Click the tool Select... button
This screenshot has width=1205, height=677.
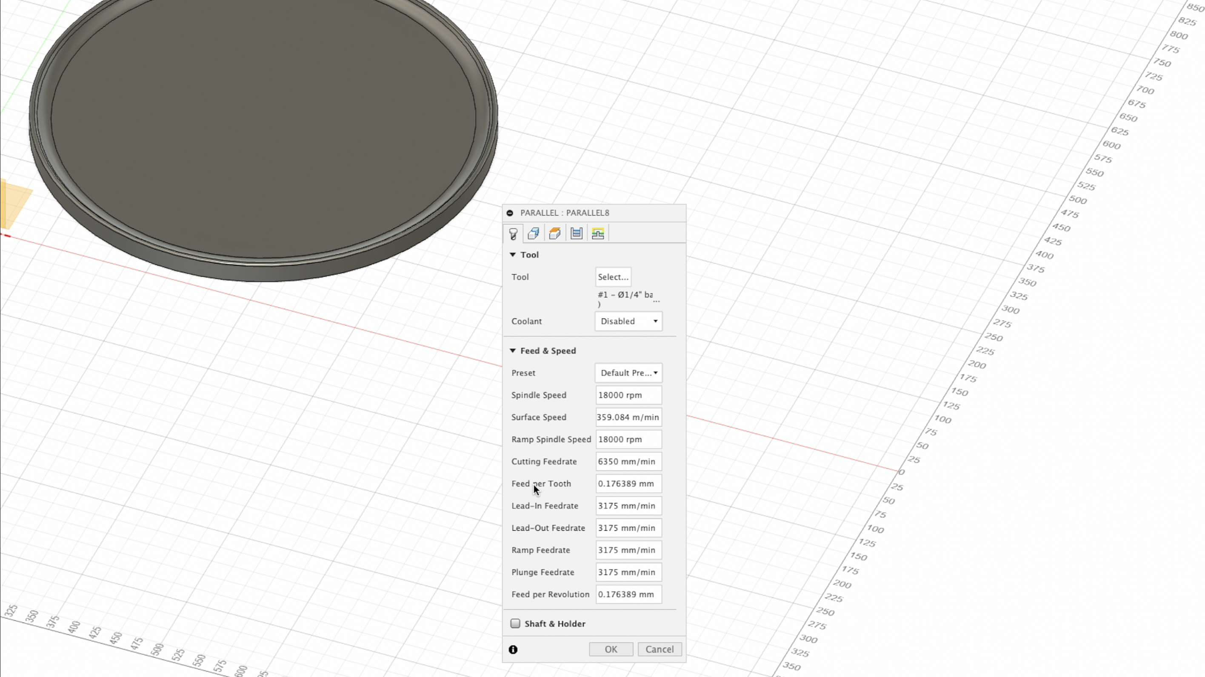[613, 277]
